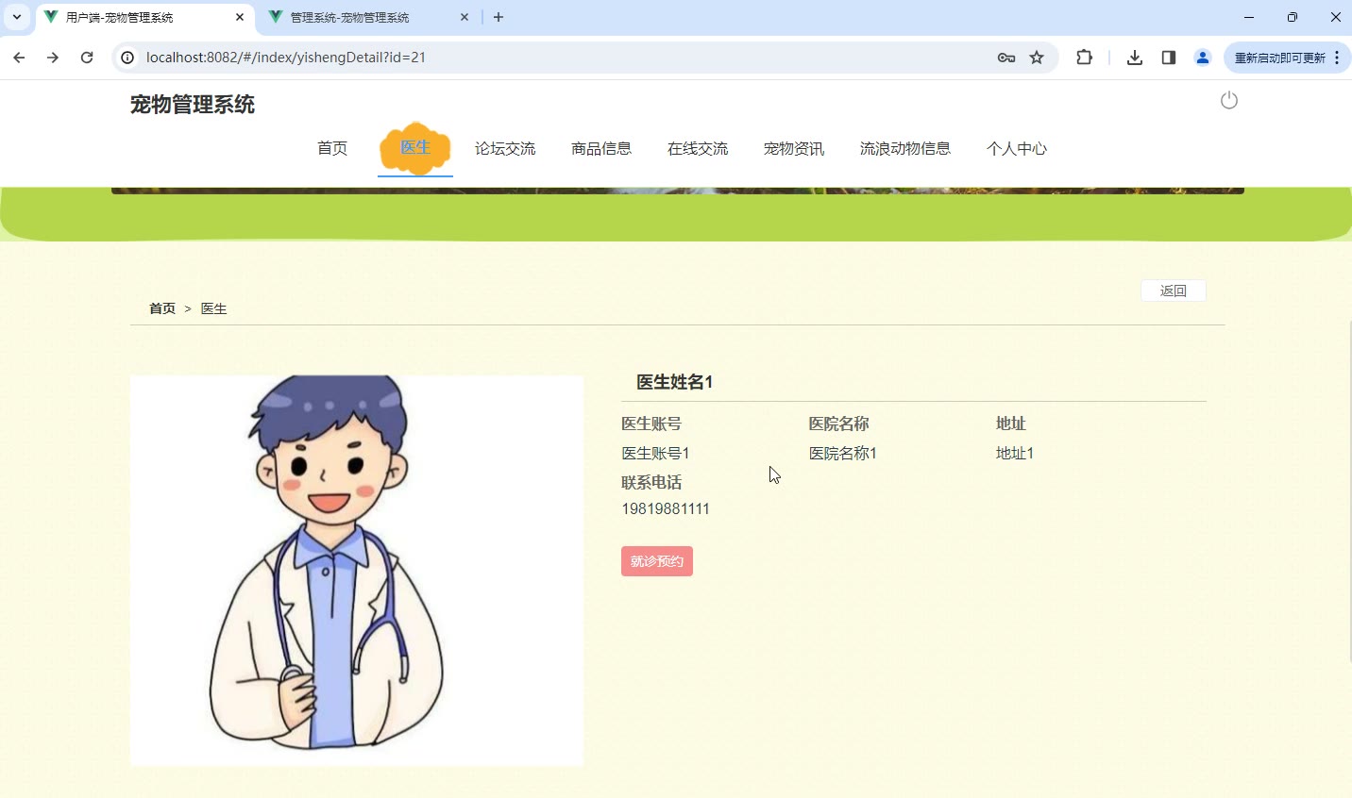View site information icon in address bar
The width and height of the screenshot is (1352, 798).
pos(127,58)
